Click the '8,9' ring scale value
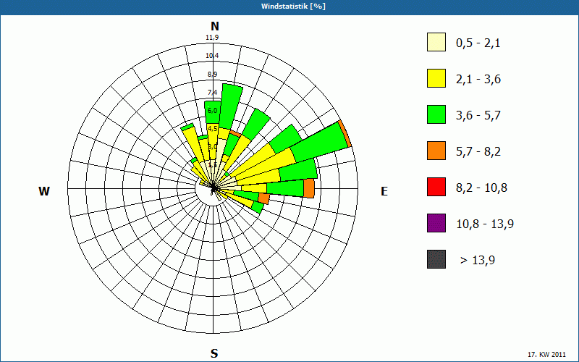The width and height of the screenshot is (579, 362). [x=212, y=75]
